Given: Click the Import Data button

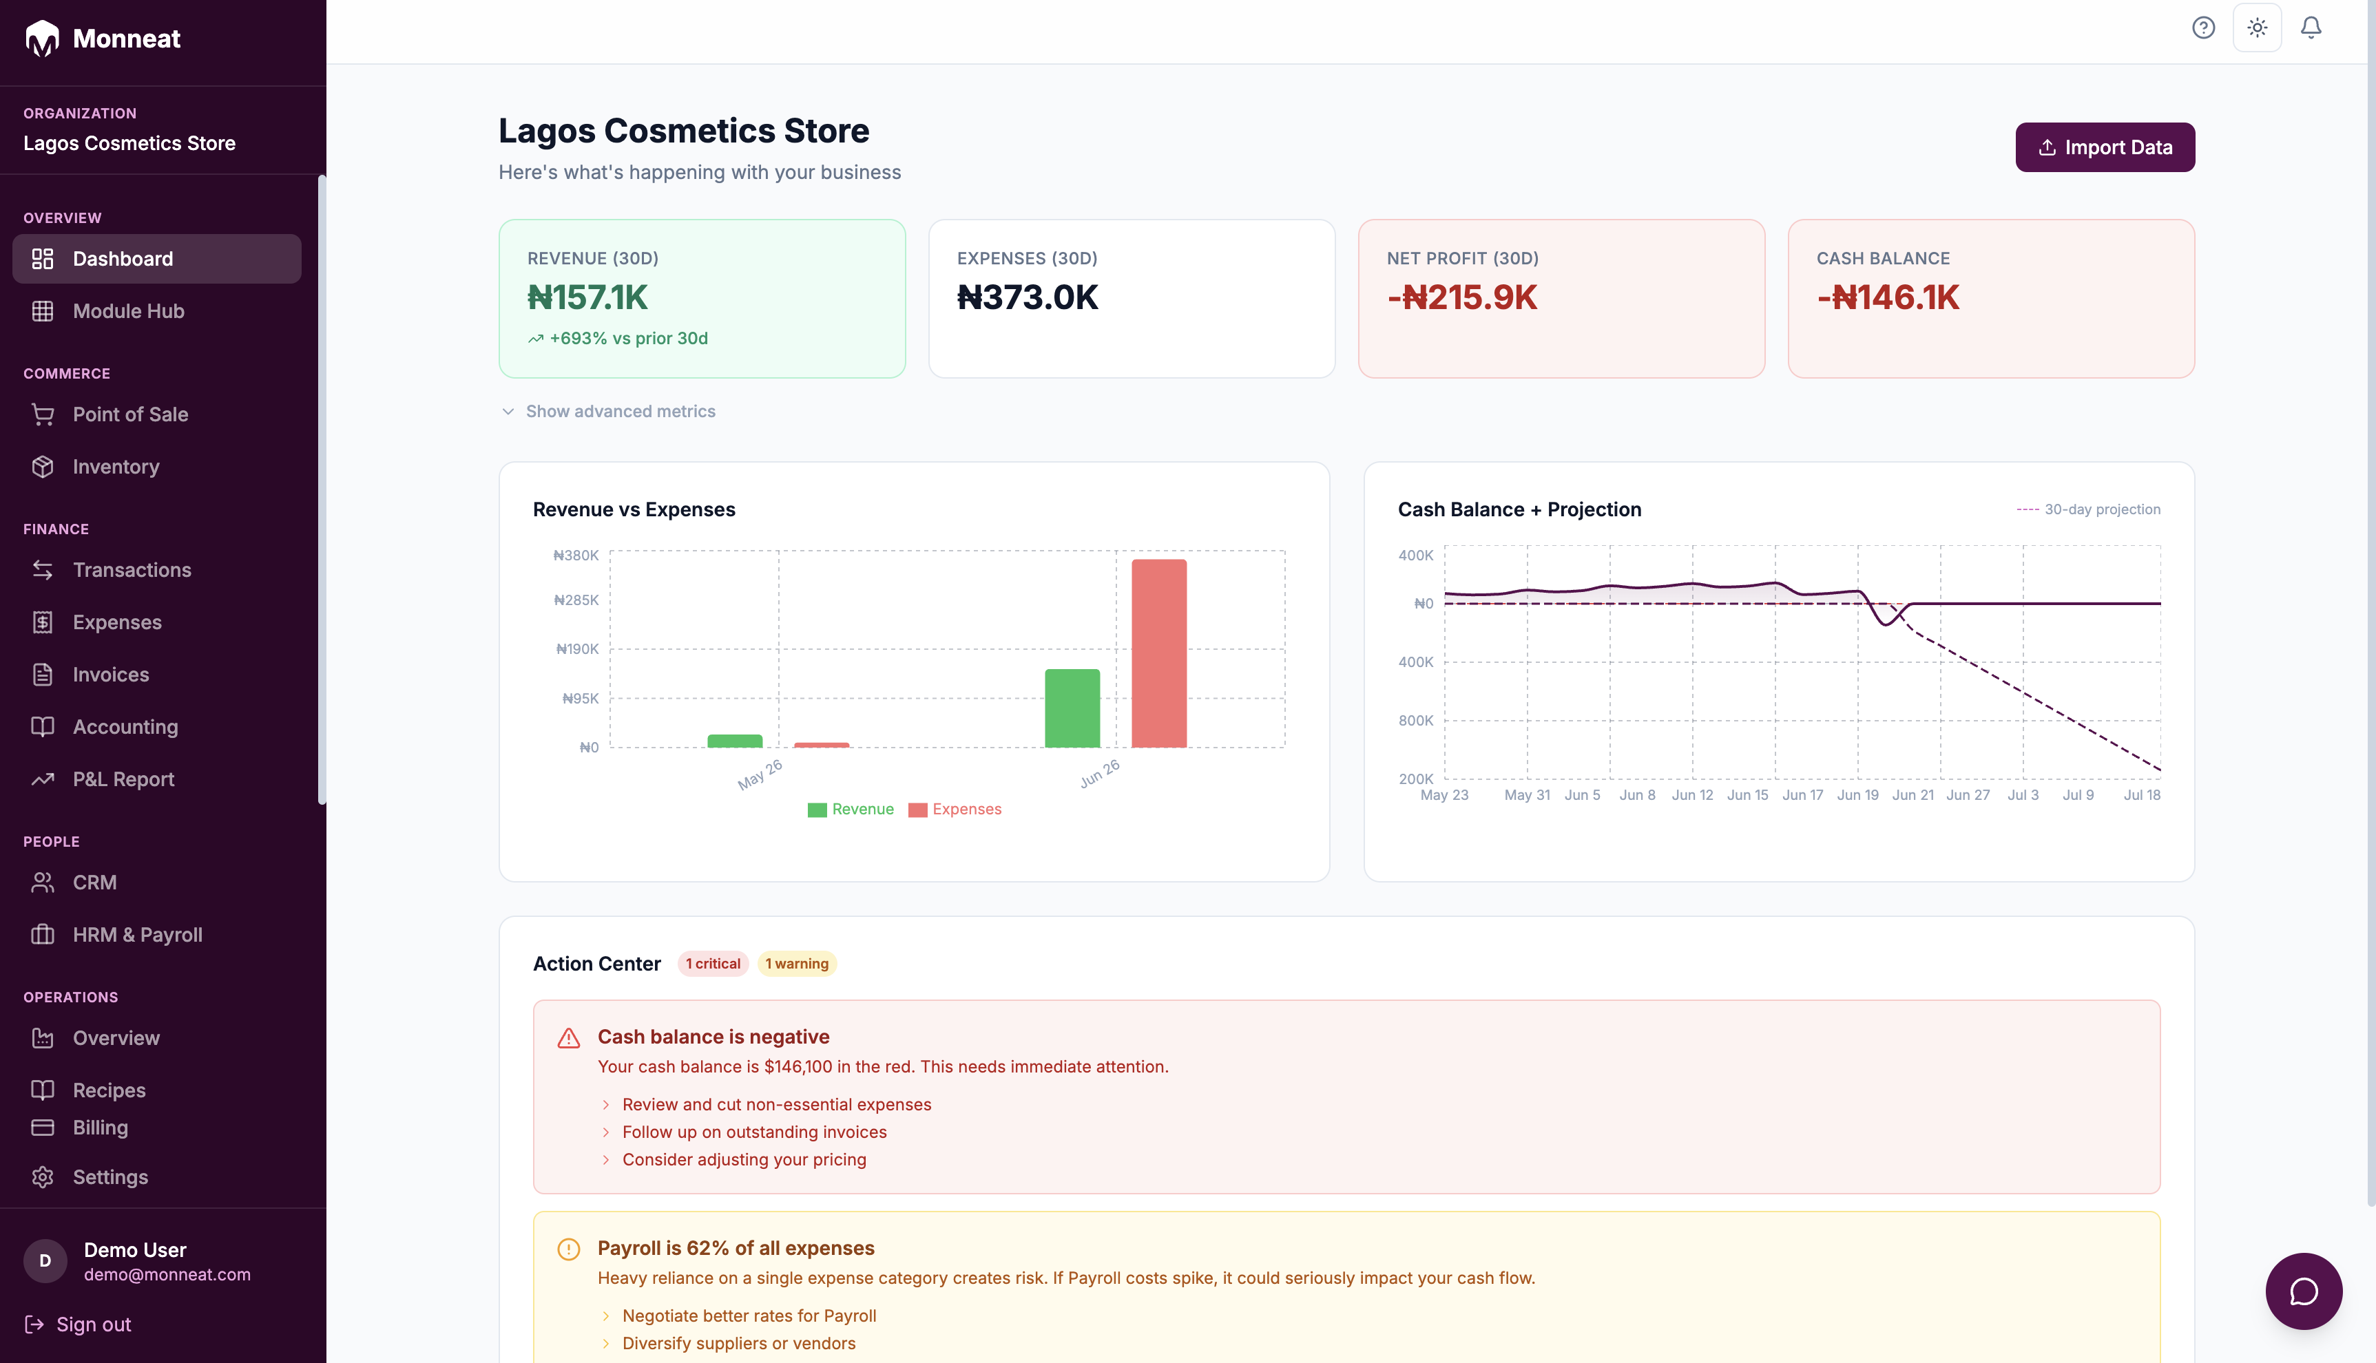Looking at the screenshot, I should [2105, 147].
